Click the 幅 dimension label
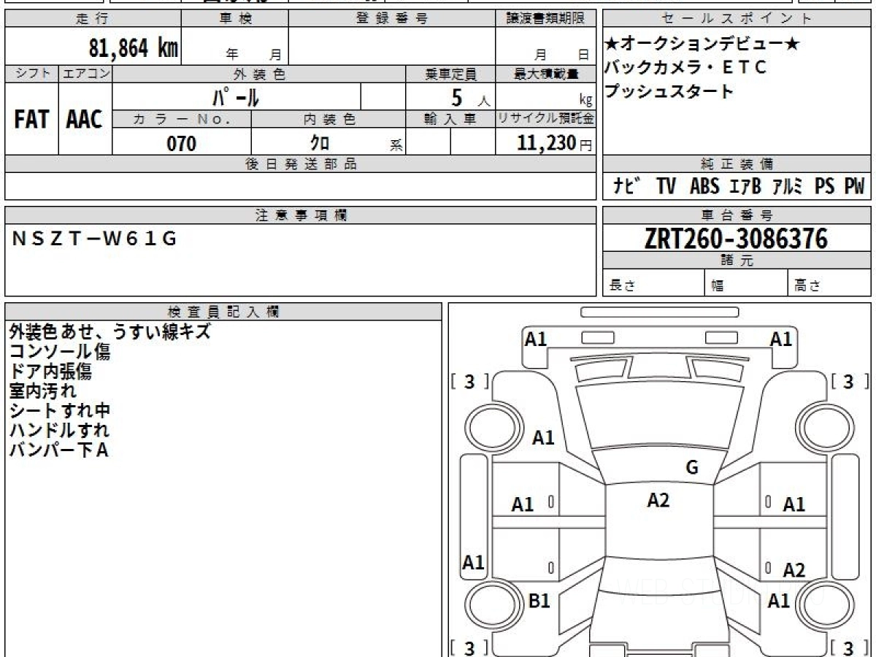Viewport: 876px width, 657px height. (718, 285)
